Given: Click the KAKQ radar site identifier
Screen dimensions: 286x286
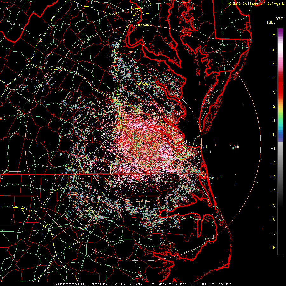Looking at the screenshot, I should (x=180, y=284).
